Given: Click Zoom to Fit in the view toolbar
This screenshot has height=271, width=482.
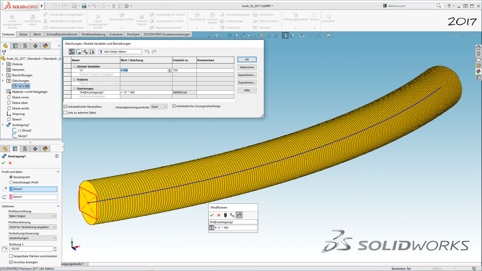Looking at the screenshot, I should [x=210, y=35].
